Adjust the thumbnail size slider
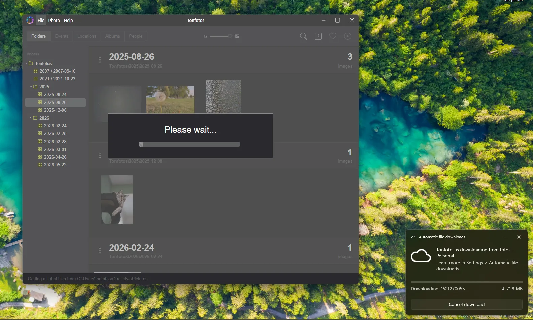533x320 pixels. tap(221, 36)
